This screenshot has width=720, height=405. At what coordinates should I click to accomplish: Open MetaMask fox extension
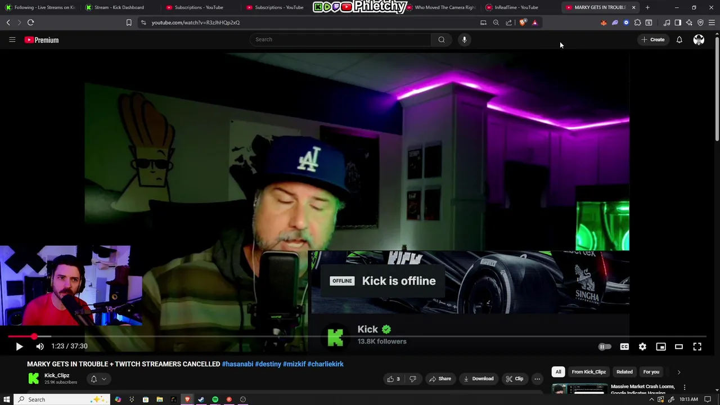tap(604, 22)
